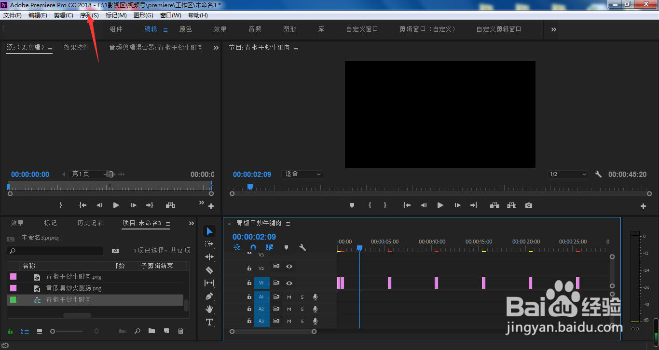Switch to the 颜色 workspace

pyautogui.click(x=186, y=29)
